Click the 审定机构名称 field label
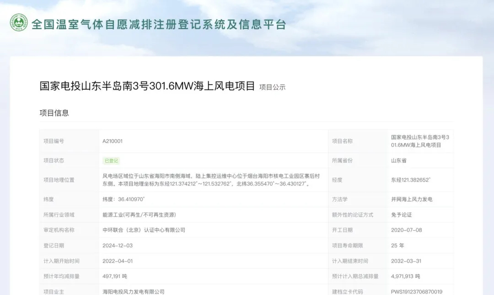This screenshot has width=494, height=295. coord(59,230)
